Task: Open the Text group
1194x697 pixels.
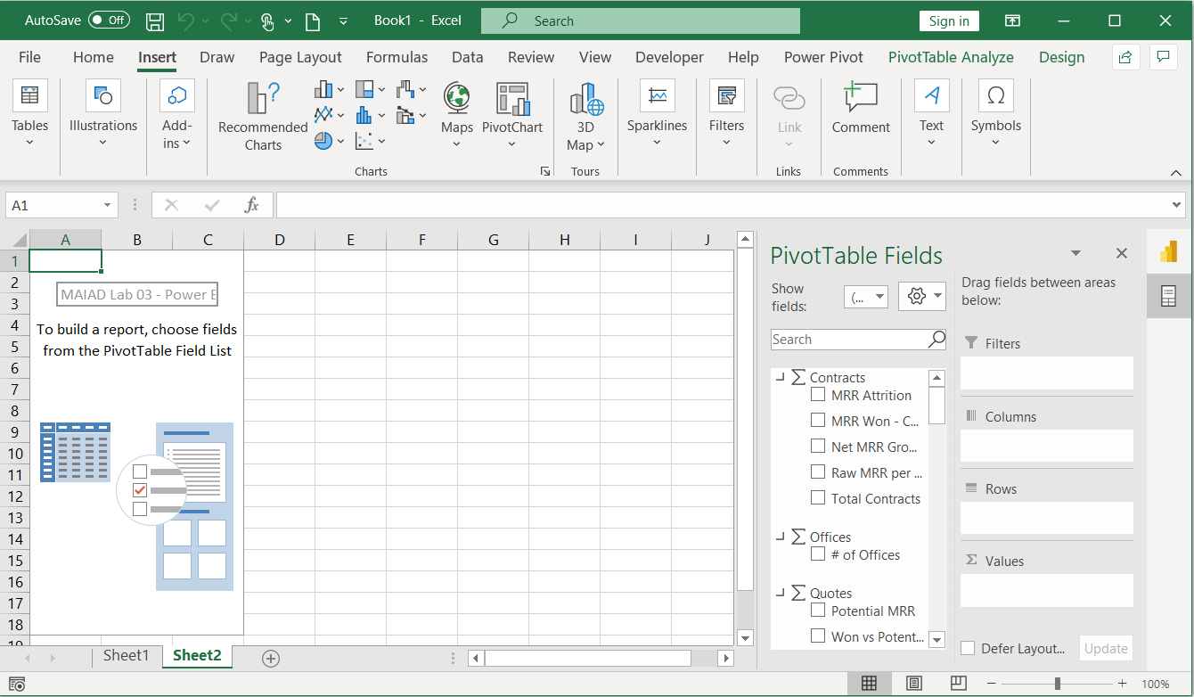Action: pos(931,113)
